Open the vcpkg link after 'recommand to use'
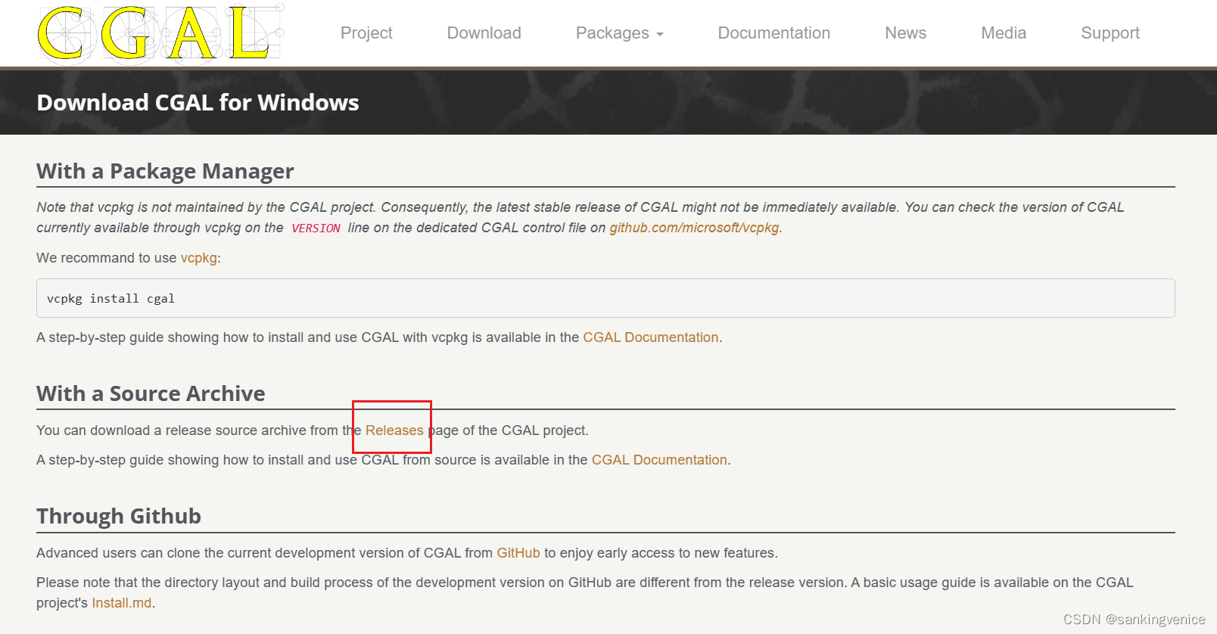The height and width of the screenshot is (634, 1217). 198,258
